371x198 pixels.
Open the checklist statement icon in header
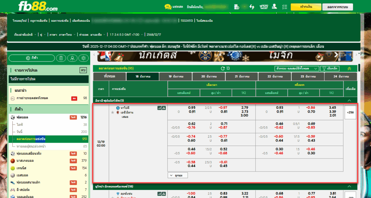pyautogui.click(x=285, y=7)
